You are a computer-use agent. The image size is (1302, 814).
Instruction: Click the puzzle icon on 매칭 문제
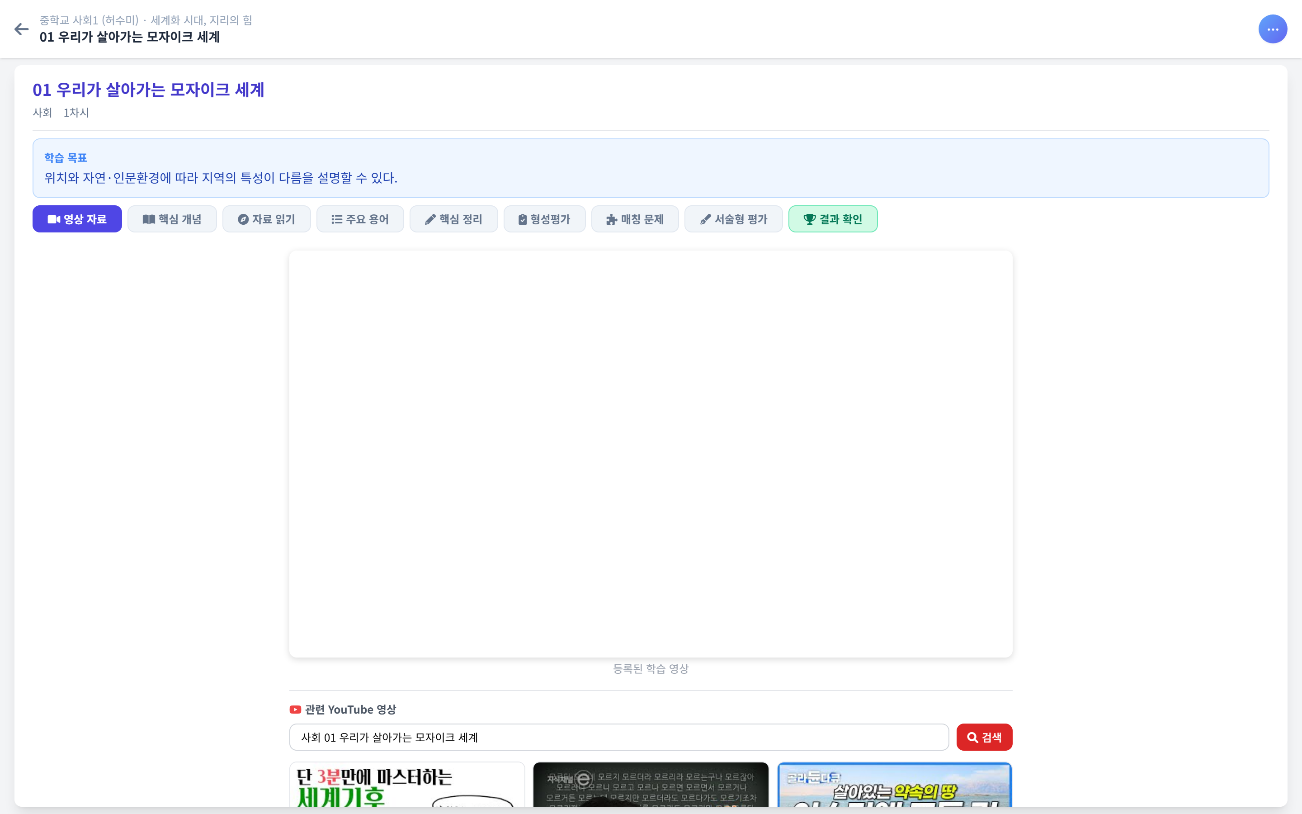coord(611,218)
